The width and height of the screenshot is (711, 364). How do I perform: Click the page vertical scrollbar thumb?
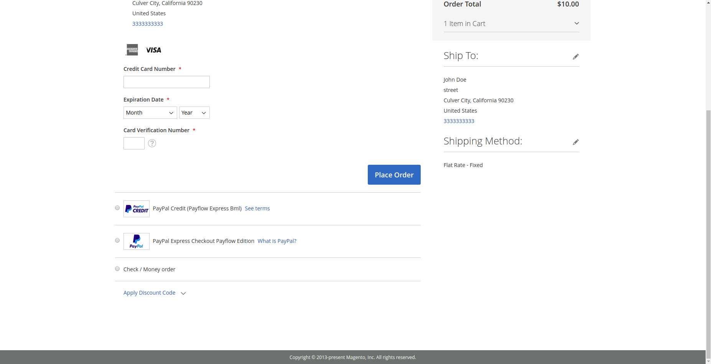(x=708, y=234)
